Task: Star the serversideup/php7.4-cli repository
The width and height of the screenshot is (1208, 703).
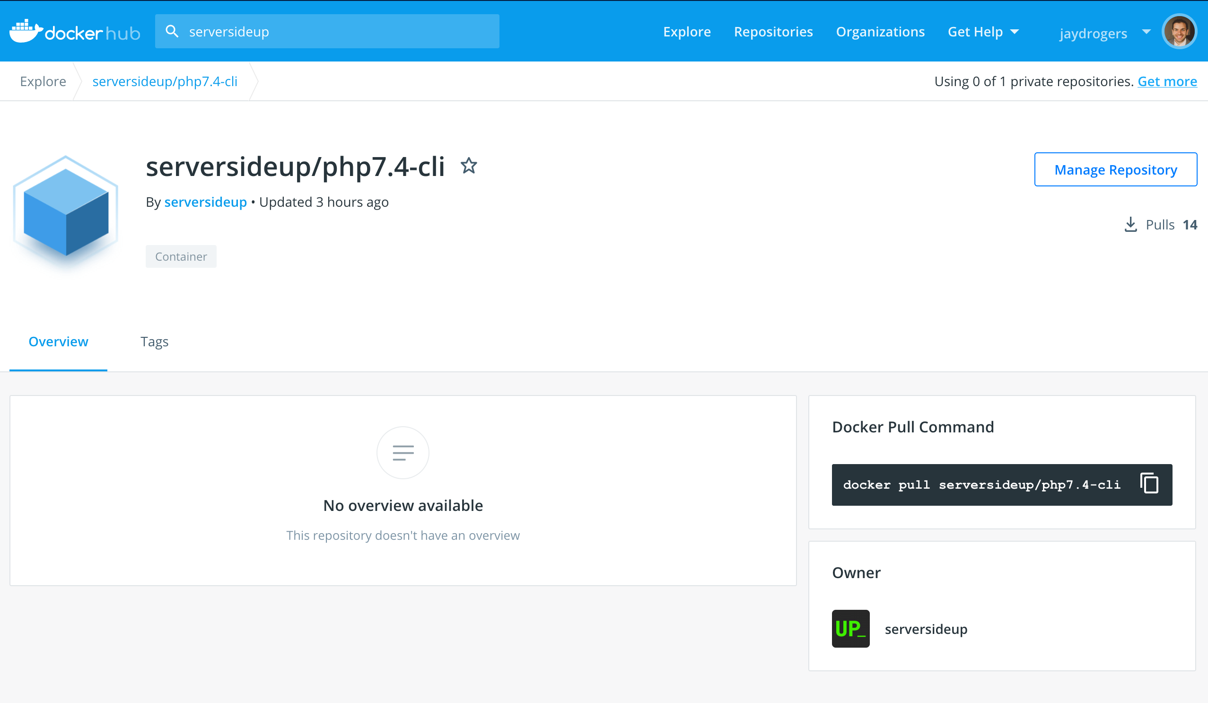Action: [468, 166]
